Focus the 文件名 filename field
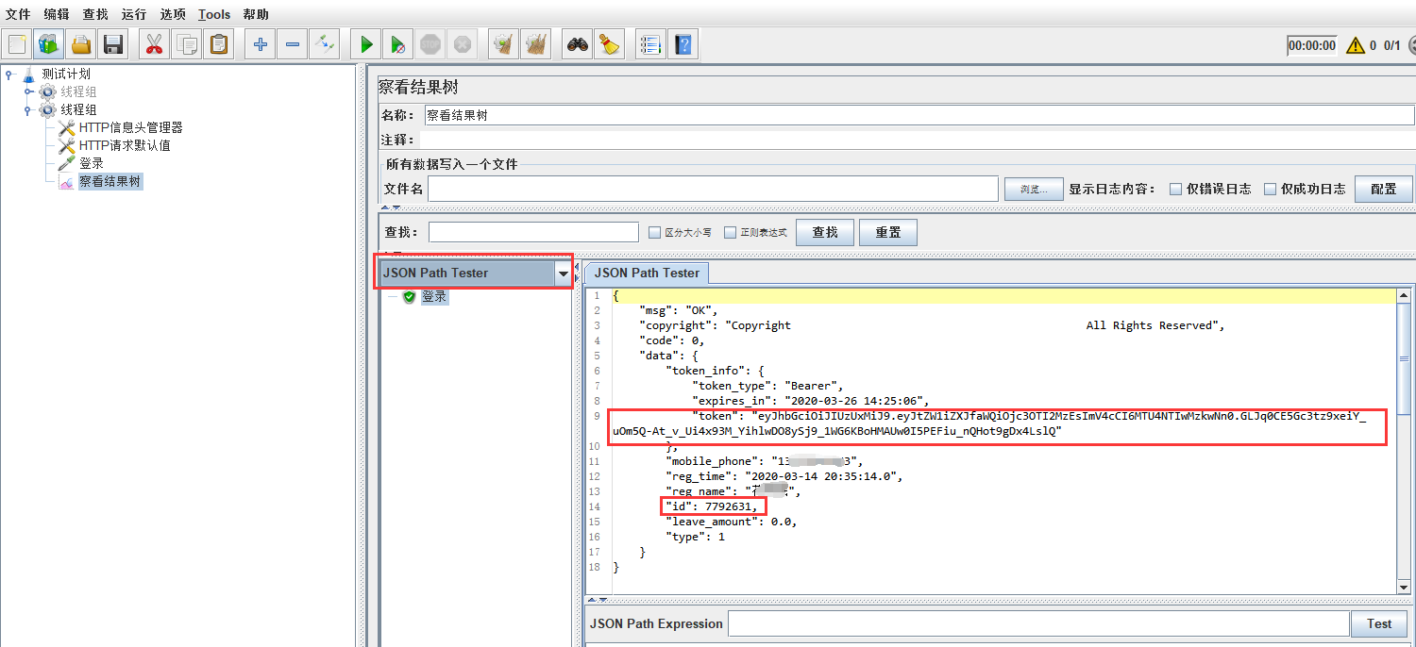This screenshot has width=1416, height=647. (x=713, y=189)
